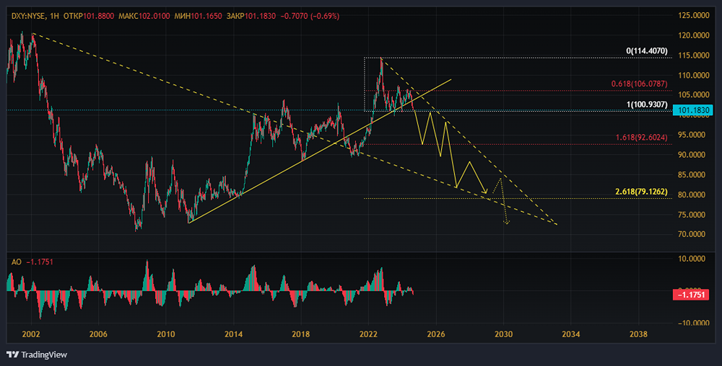Viewport: 722px width, 366px height.
Task: Click the DXY:NYSE symbol label
Action: [x=28, y=16]
